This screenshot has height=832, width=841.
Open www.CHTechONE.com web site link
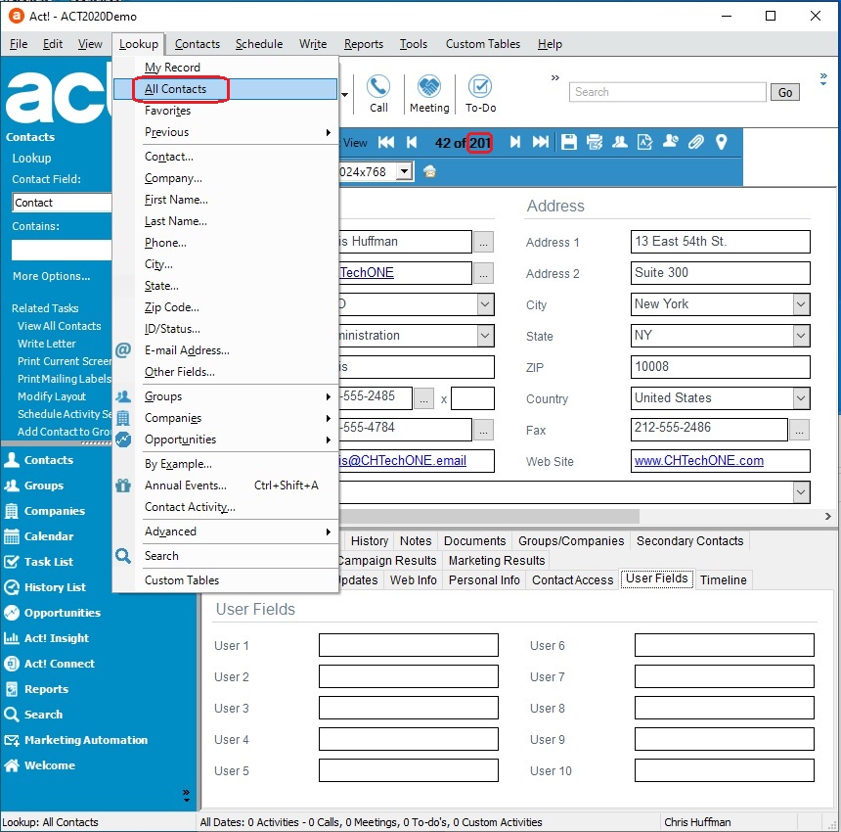pyautogui.click(x=698, y=461)
